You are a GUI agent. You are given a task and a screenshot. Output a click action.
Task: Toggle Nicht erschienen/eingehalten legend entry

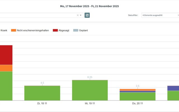click(x=30, y=31)
